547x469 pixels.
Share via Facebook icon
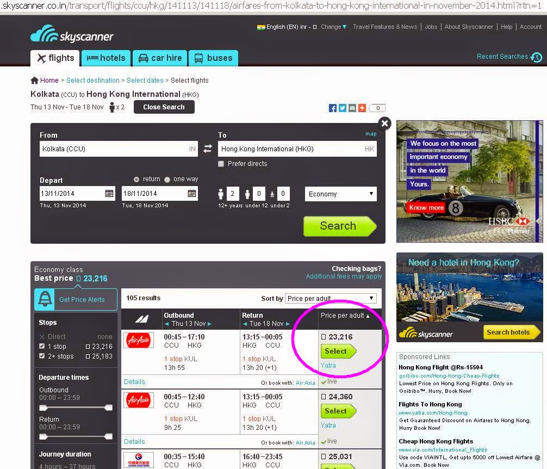pos(332,108)
